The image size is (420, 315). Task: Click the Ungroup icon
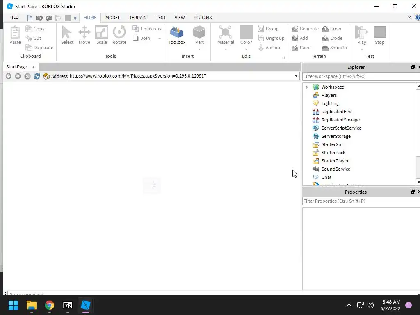tap(261, 38)
